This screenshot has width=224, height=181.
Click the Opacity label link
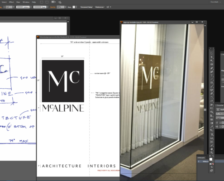[x=53, y=7]
